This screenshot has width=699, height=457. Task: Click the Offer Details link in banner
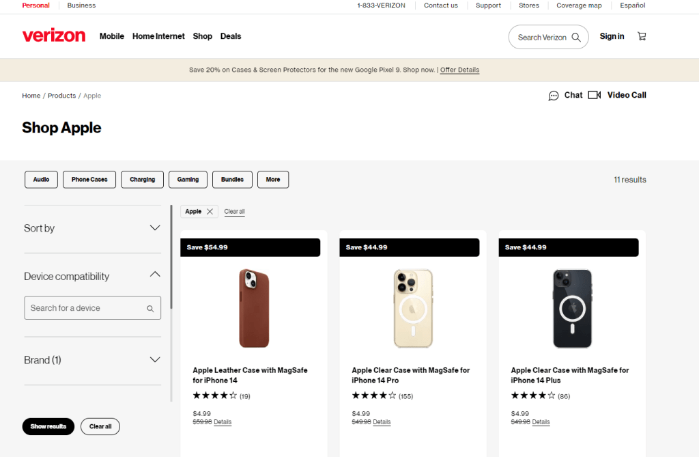(459, 70)
